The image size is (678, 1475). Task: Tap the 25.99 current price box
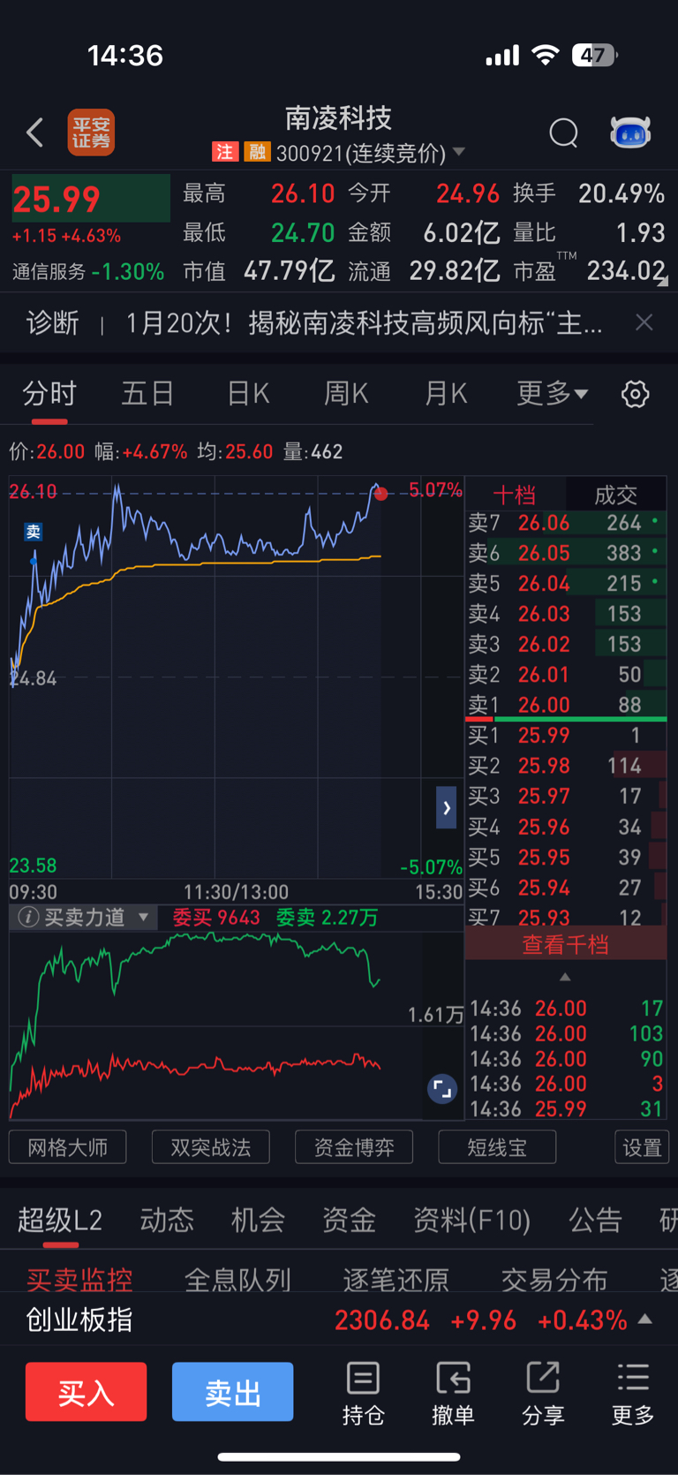(91, 199)
